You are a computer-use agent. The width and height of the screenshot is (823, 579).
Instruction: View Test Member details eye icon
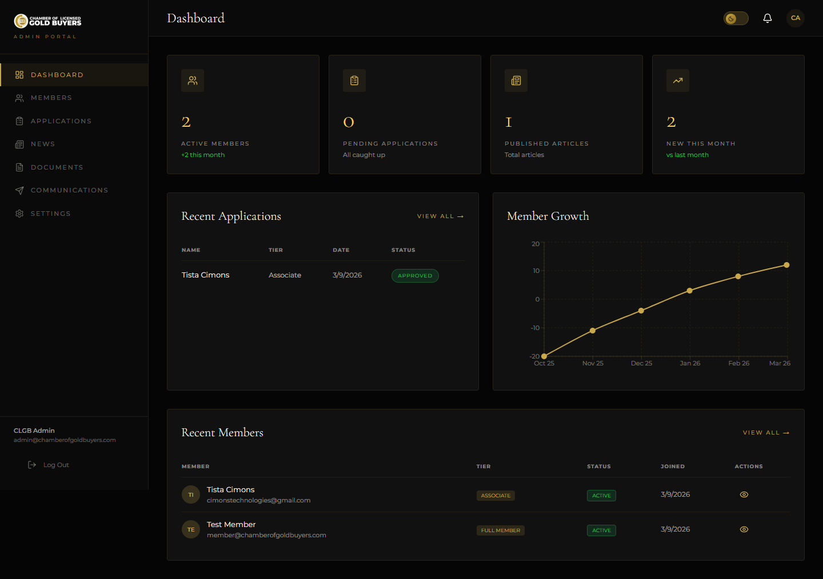click(744, 529)
